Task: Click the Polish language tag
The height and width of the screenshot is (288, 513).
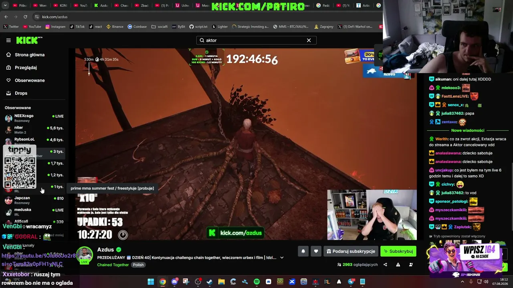Action: [x=138, y=265]
